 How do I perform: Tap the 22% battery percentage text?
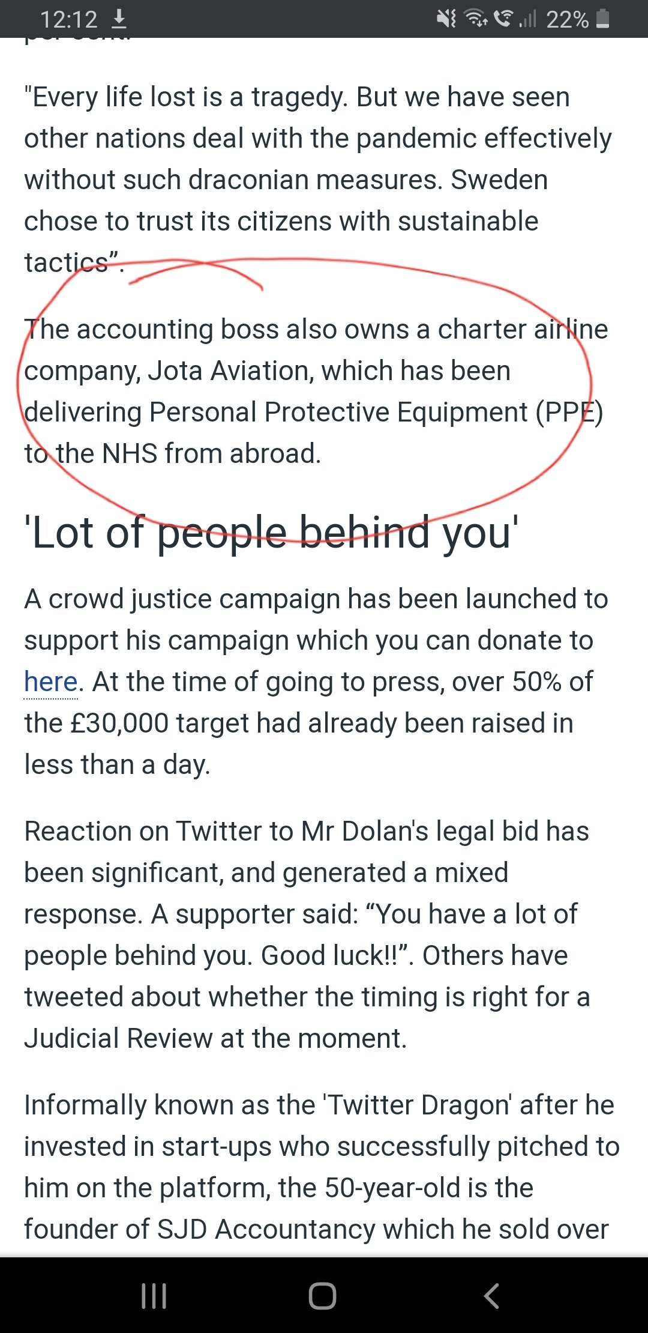pyautogui.click(x=567, y=20)
